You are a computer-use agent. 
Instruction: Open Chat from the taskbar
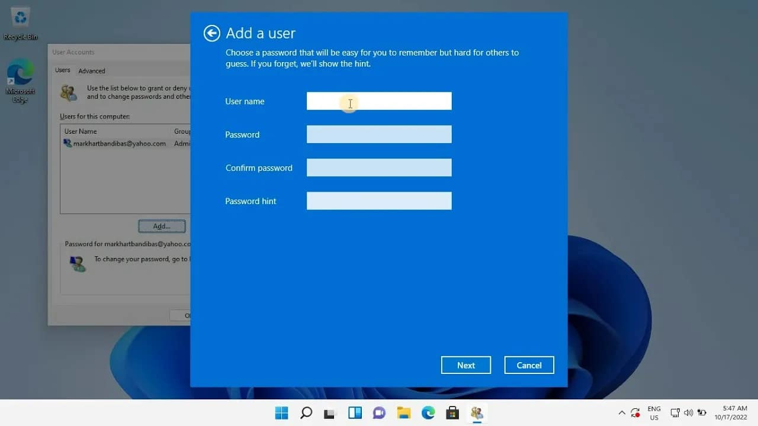coord(379,412)
